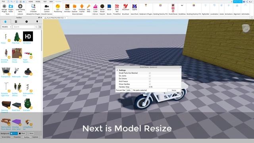Image resolution: width=254 pixels, height=143 pixels.
Task: Toggle Small Parts Are Meshed checkbox
Action: (x=150, y=73)
